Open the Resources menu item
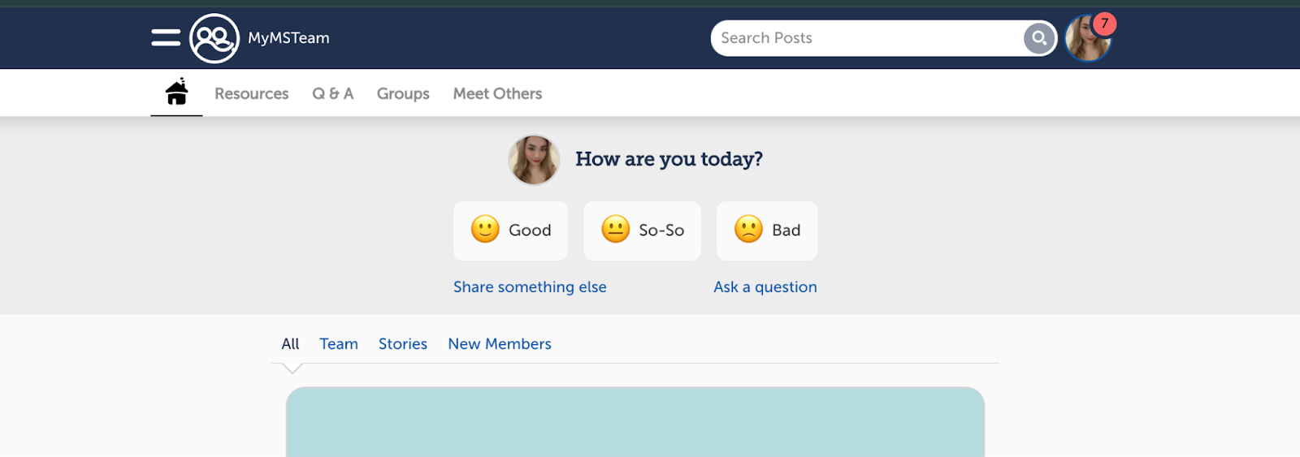Screen dimensions: 1300x457 [x=252, y=93]
